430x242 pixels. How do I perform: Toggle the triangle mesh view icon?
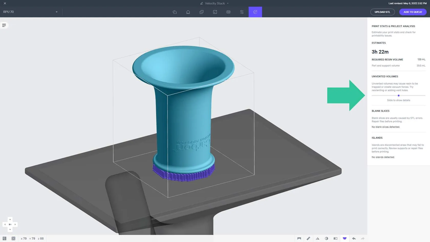tap(317, 238)
